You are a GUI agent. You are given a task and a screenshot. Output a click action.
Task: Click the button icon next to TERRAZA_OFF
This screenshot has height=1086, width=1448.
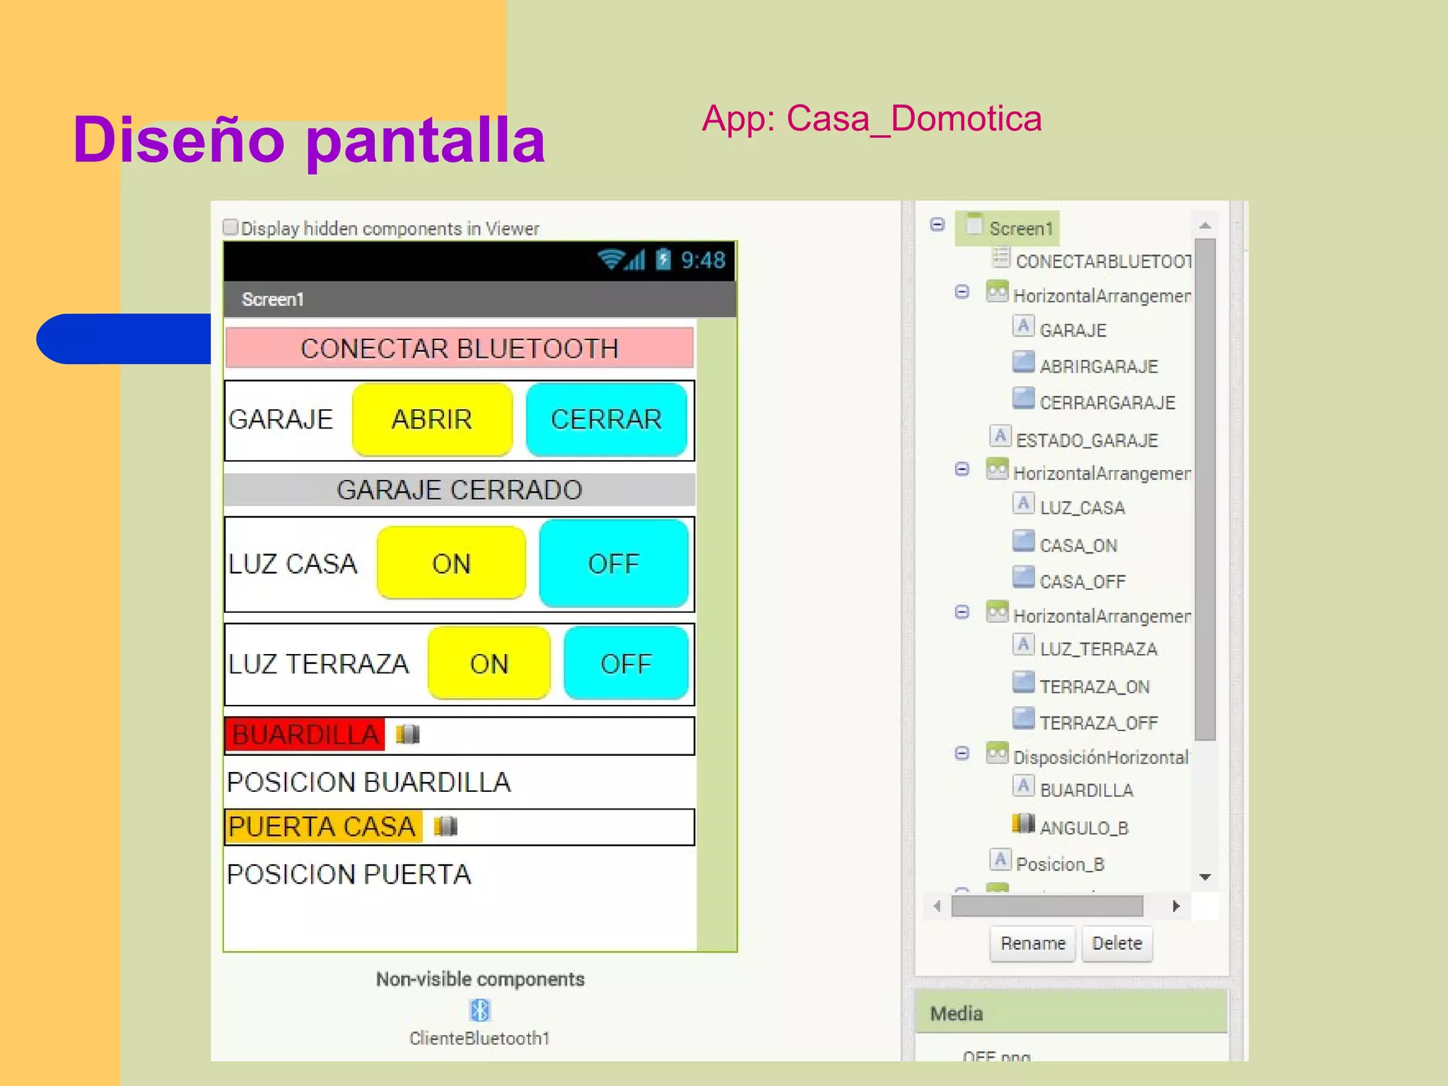(x=1023, y=718)
